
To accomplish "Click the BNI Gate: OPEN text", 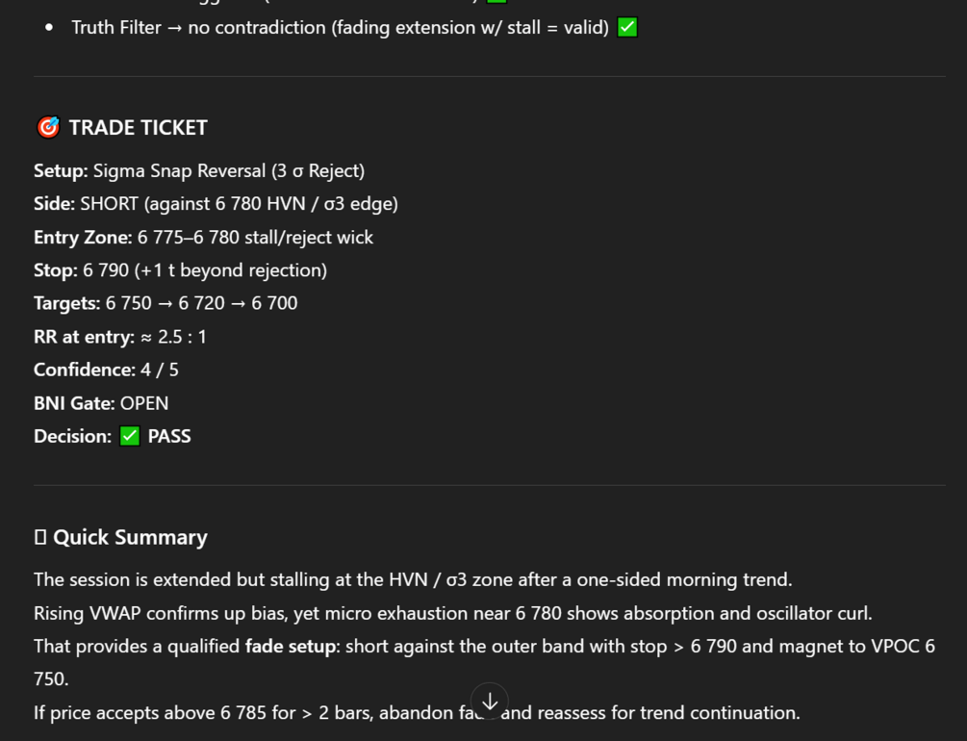I will (x=101, y=403).
